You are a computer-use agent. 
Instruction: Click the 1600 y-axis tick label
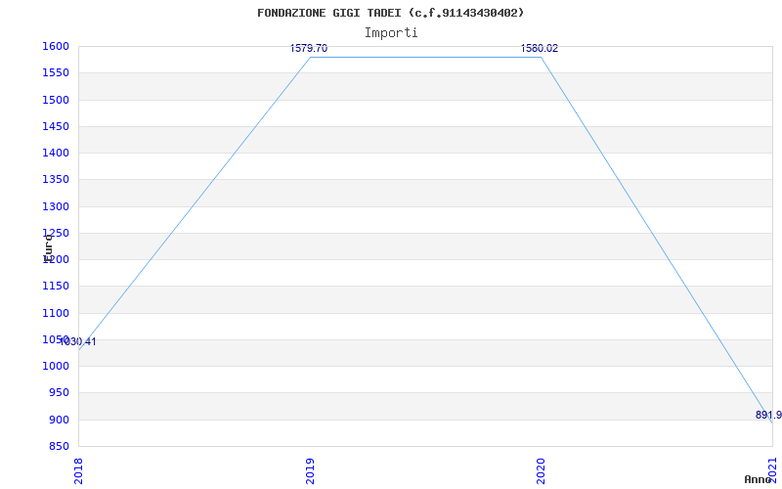(x=55, y=46)
